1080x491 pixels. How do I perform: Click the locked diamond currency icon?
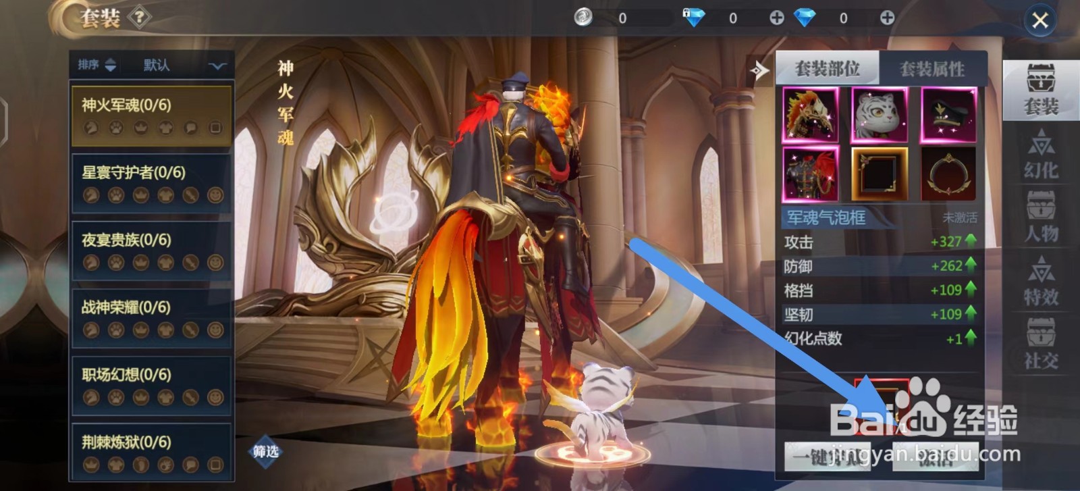pyautogui.click(x=693, y=18)
